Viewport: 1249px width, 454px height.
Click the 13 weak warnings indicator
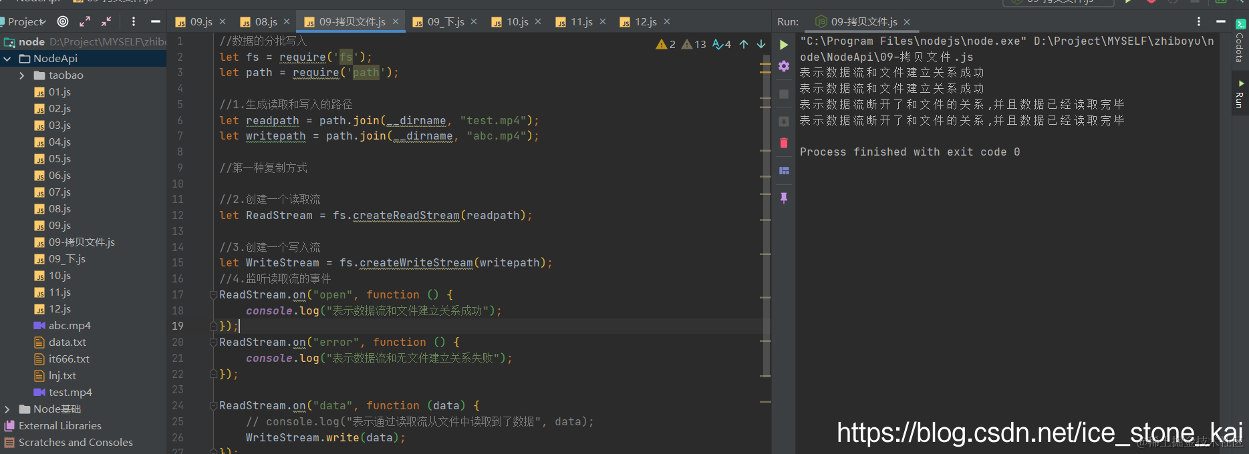coord(694,44)
